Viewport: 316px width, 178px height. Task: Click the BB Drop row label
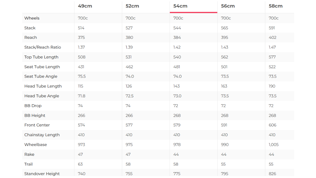pyautogui.click(x=33, y=106)
